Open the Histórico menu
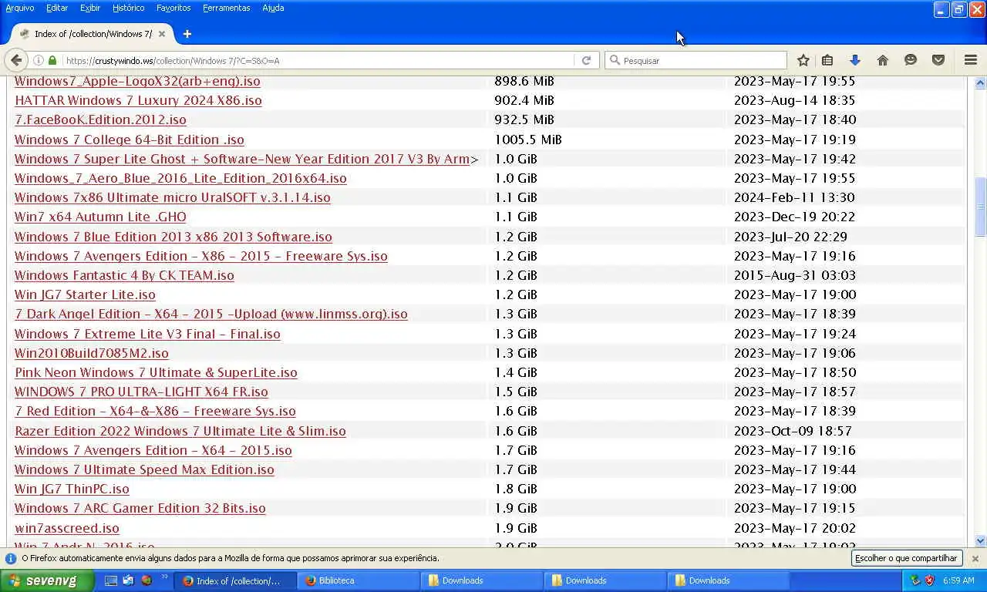The height and width of the screenshot is (592, 987). tap(128, 8)
